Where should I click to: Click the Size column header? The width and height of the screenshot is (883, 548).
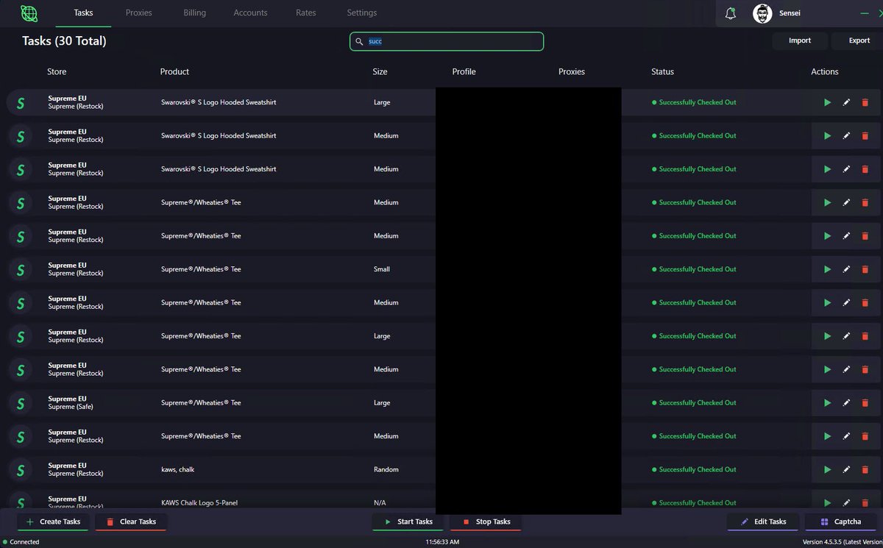click(380, 72)
